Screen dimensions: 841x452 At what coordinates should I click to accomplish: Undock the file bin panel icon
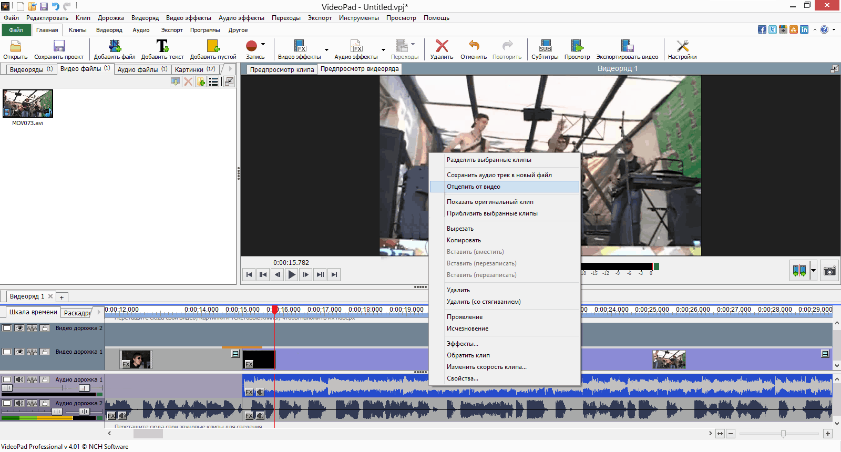[229, 81]
